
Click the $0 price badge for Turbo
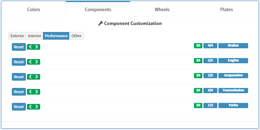point(198,105)
